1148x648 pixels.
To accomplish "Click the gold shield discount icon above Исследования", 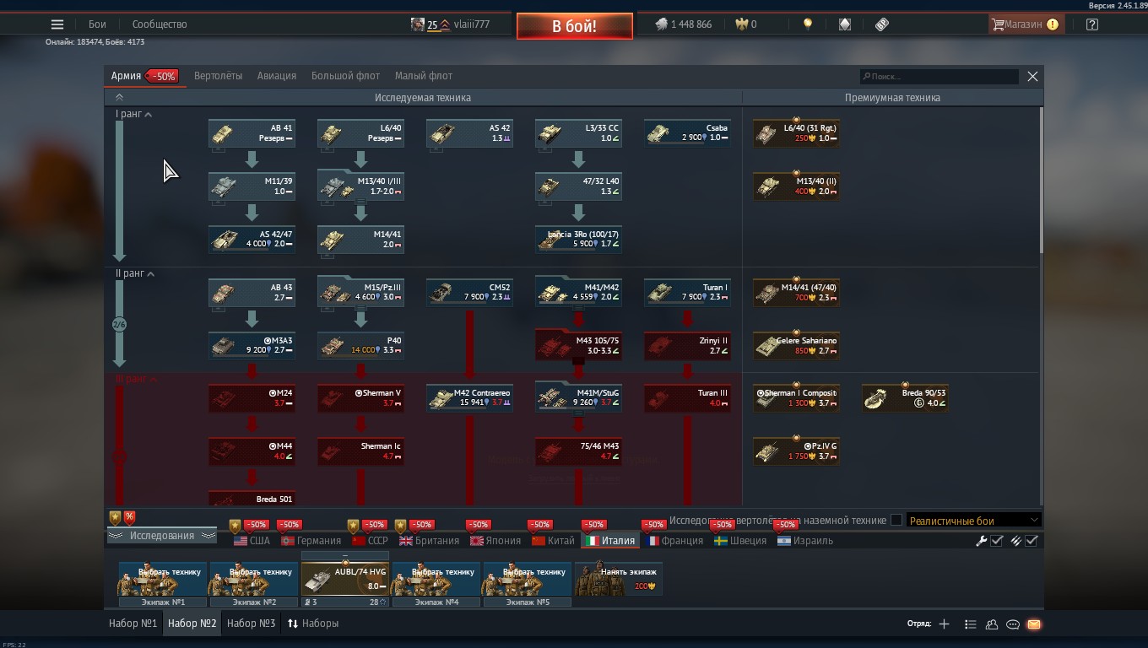I will tap(116, 517).
